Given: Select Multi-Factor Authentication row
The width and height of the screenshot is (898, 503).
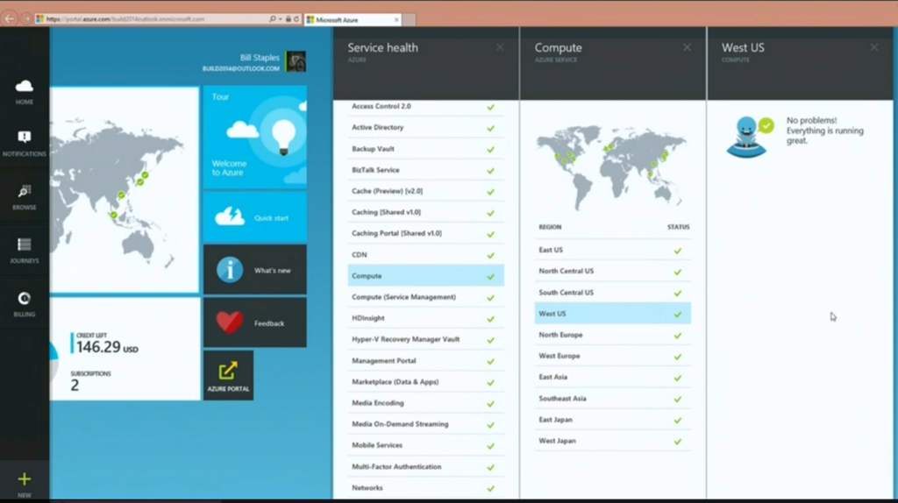Looking at the screenshot, I should click(x=425, y=466).
